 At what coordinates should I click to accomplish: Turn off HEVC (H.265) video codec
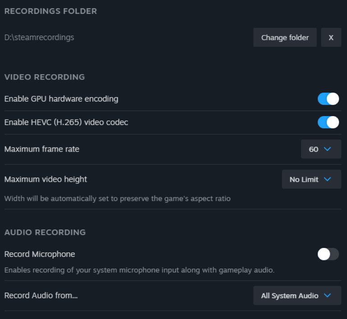pos(328,122)
